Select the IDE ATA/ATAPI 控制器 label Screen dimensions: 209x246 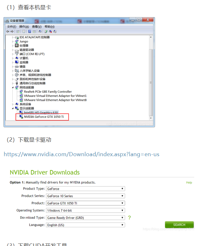[35, 37]
